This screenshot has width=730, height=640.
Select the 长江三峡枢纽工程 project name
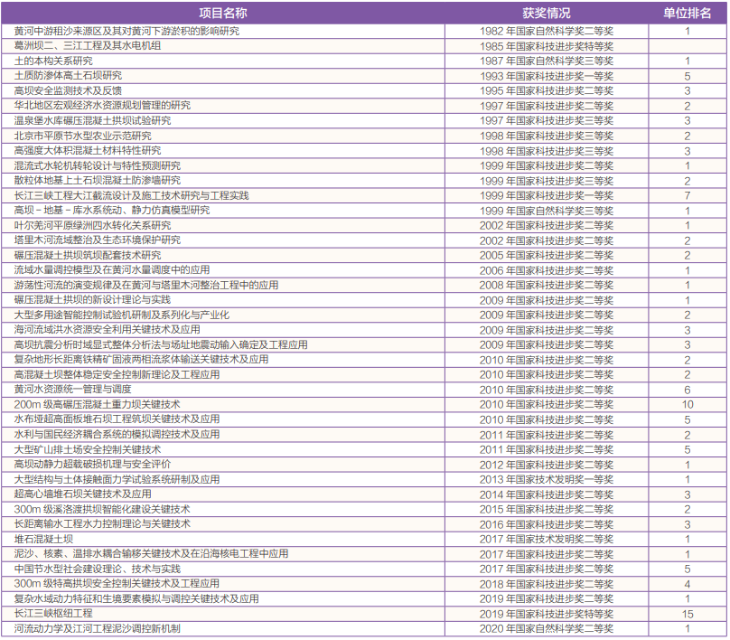point(53,613)
